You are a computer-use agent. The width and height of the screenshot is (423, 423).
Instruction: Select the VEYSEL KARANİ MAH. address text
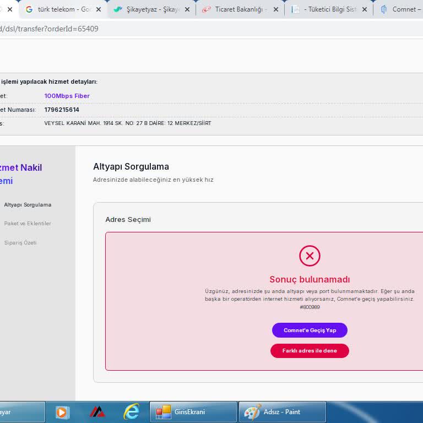128,123
